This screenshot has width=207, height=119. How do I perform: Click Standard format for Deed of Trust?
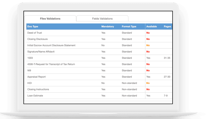click(x=127, y=33)
